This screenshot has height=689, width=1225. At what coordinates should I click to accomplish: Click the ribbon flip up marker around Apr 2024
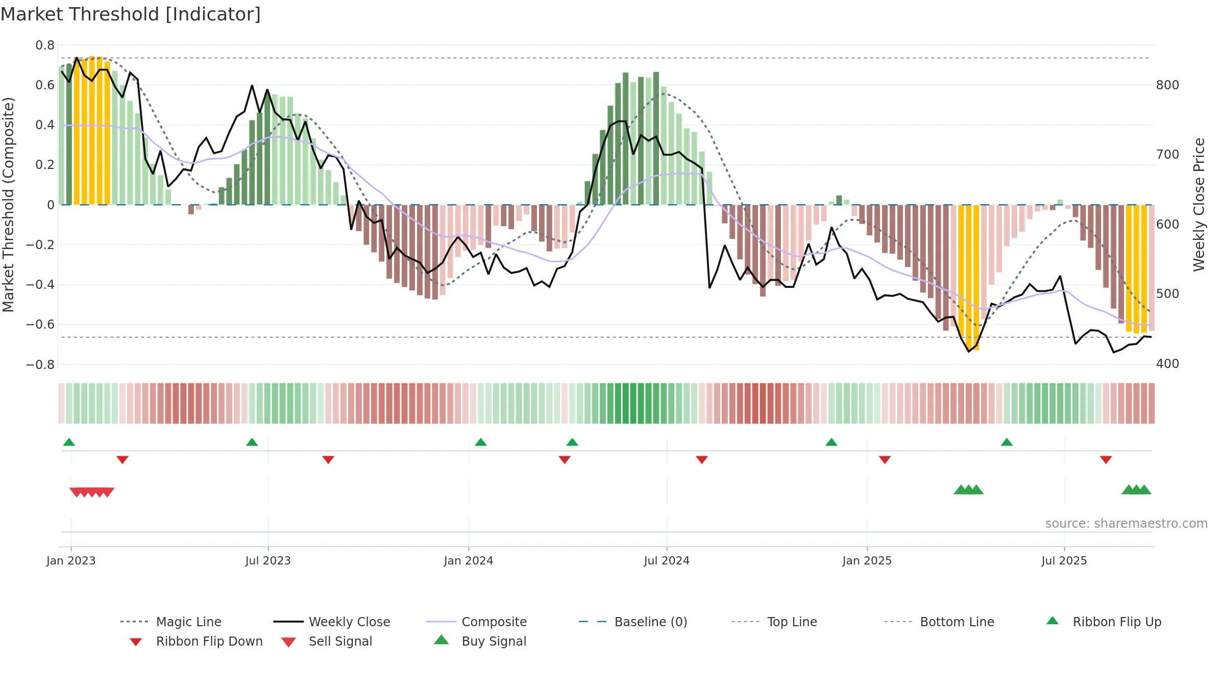coord(572,442)
